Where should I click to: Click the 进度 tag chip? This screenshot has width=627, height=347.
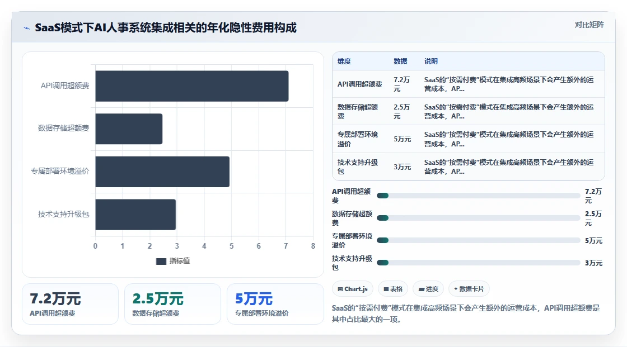click(428, 289)
